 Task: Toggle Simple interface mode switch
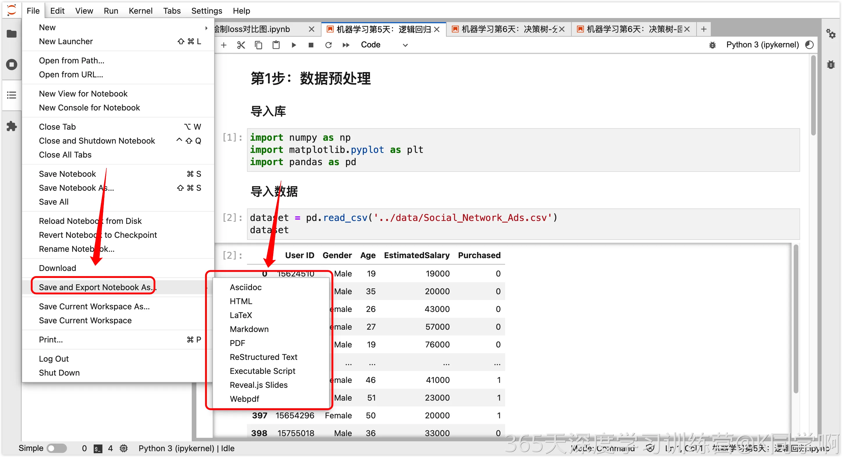[56, 448]
